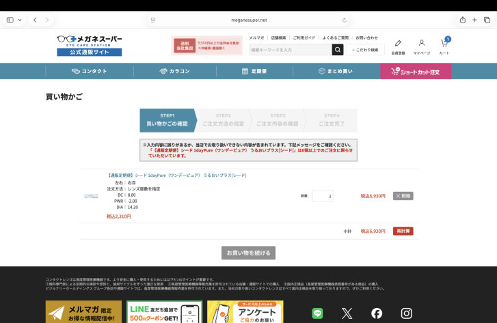Click お買い物を続ける button

click(248, 253)
